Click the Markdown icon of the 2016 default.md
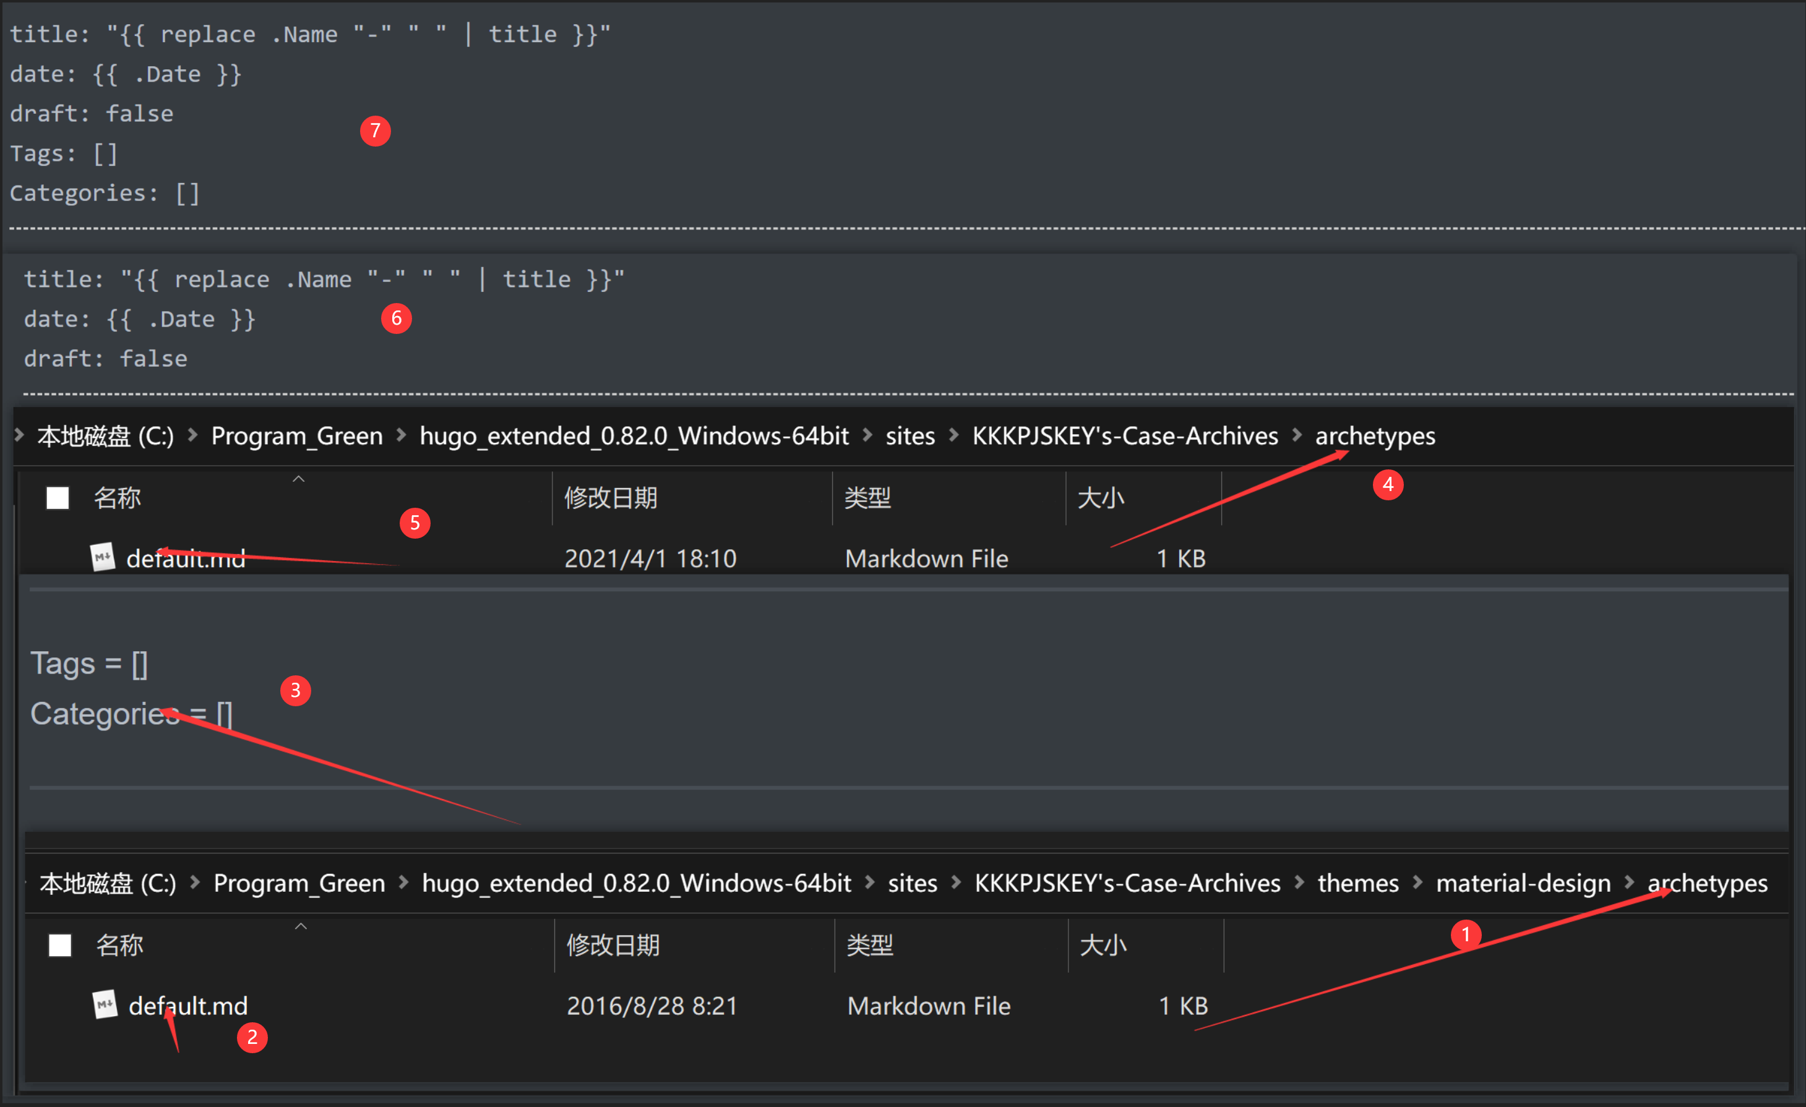Viewport: 1806px width, 1107px height. pos(105,1004)
